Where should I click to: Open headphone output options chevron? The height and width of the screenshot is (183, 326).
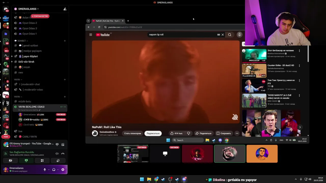tap(58, 170)
